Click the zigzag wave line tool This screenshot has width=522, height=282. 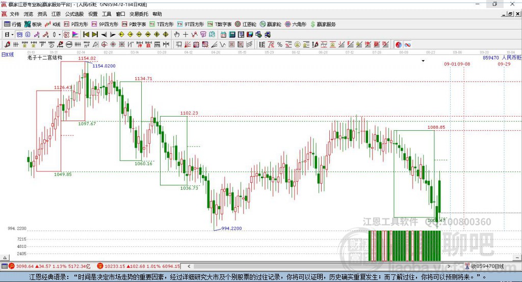(223, 45)
